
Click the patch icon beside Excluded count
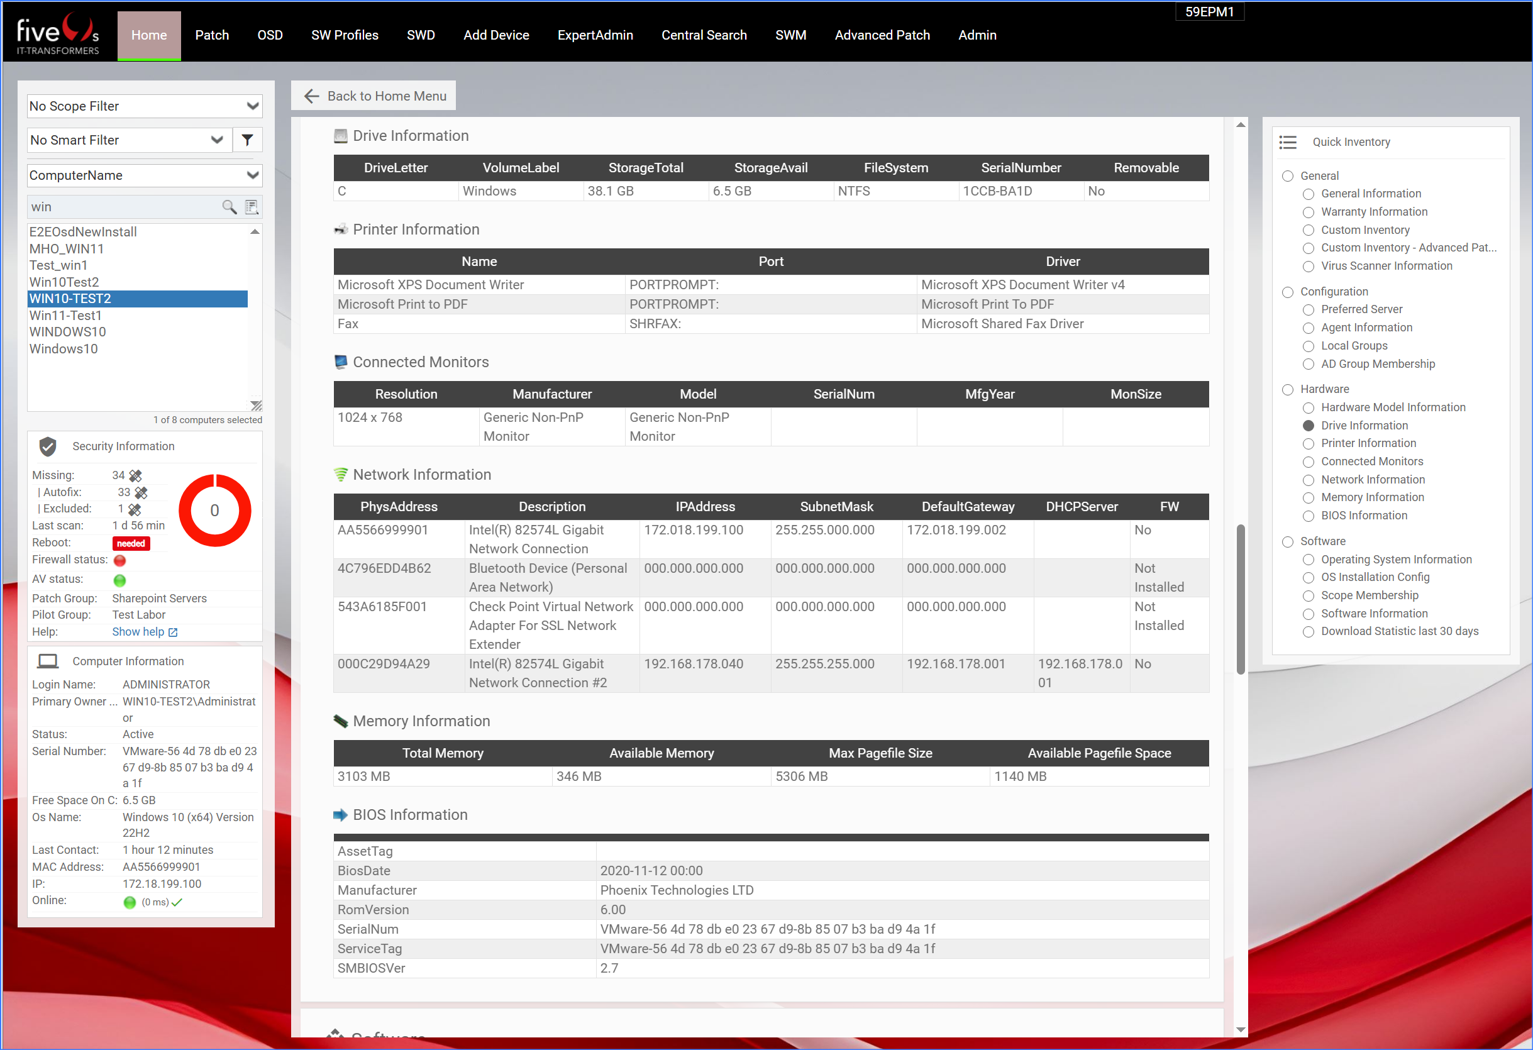pos(135,509)
